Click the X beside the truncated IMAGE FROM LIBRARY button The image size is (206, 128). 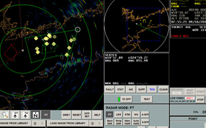point(42,123)
